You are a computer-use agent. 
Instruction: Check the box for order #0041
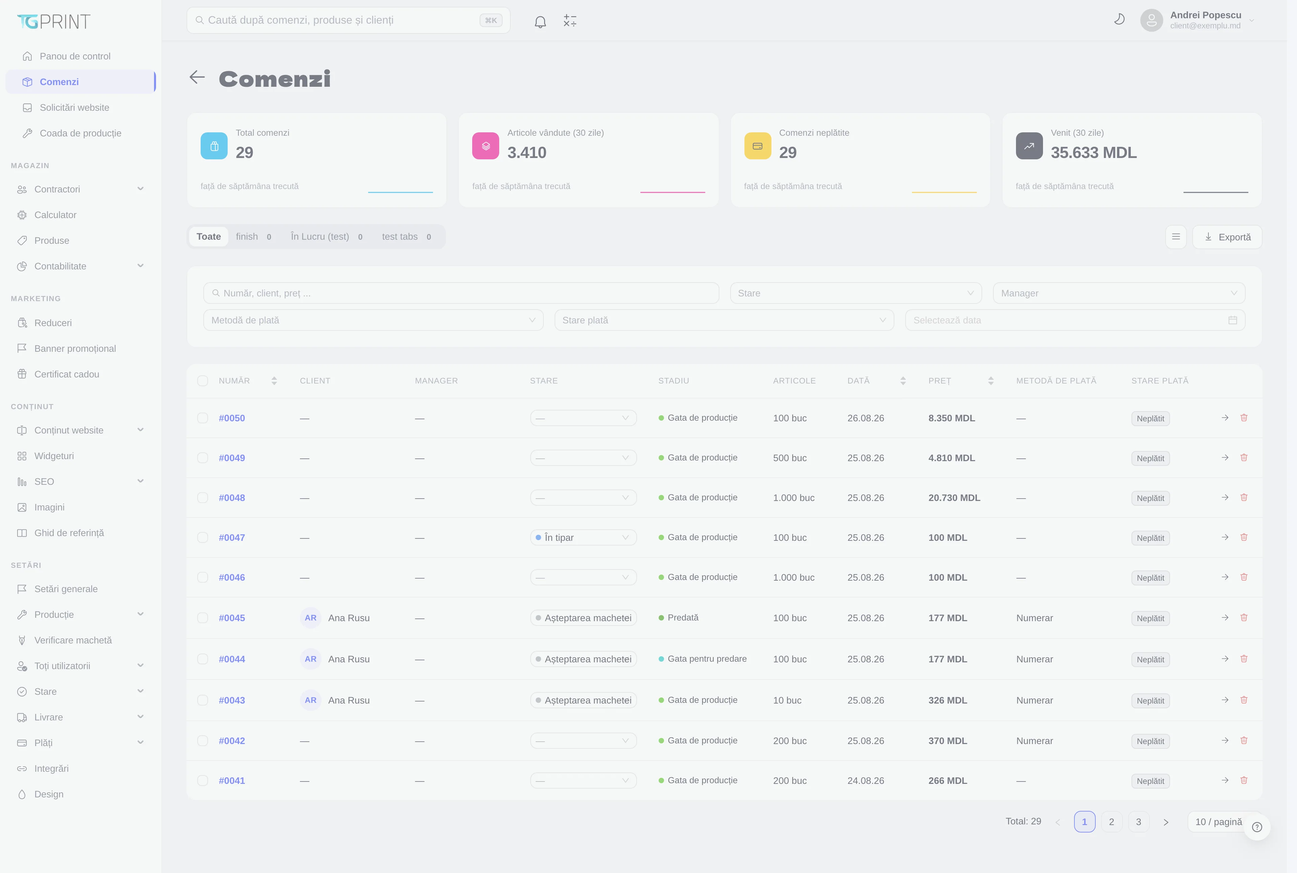(x=203, y=781)
